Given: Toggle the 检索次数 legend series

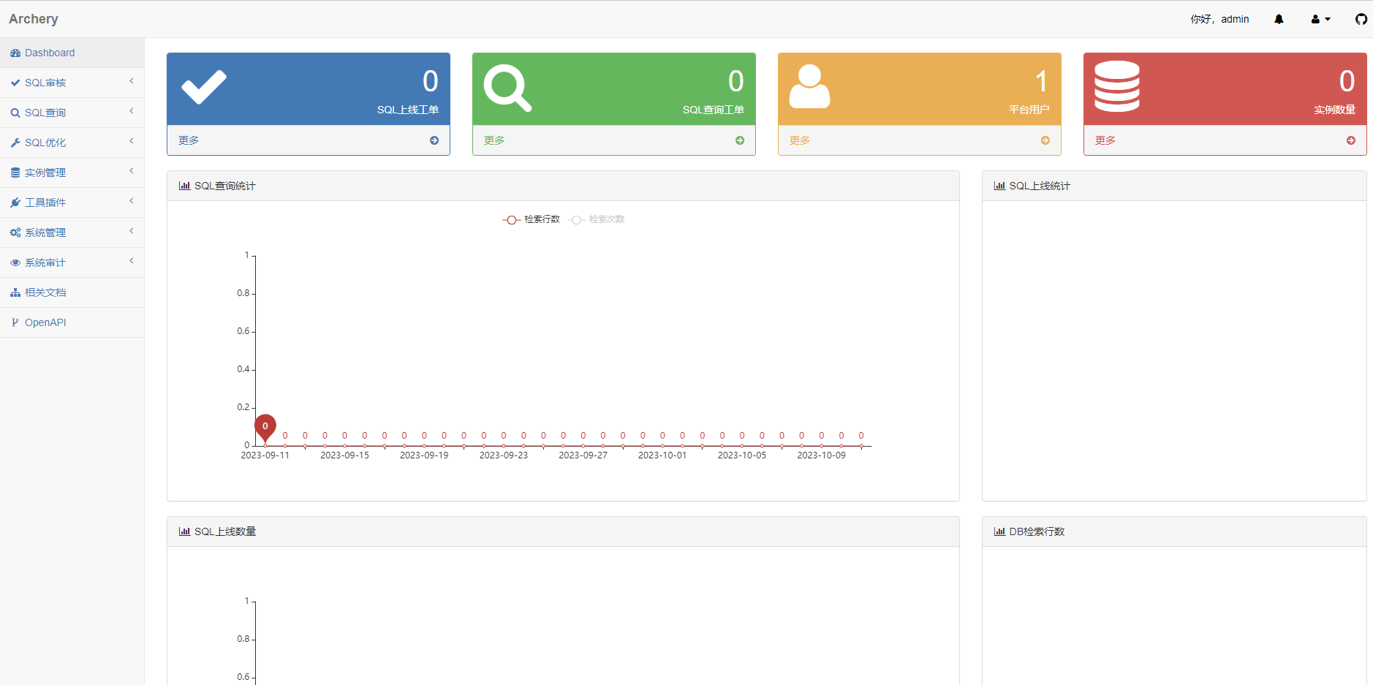Looking at the screenshot, I should [597, 219].
